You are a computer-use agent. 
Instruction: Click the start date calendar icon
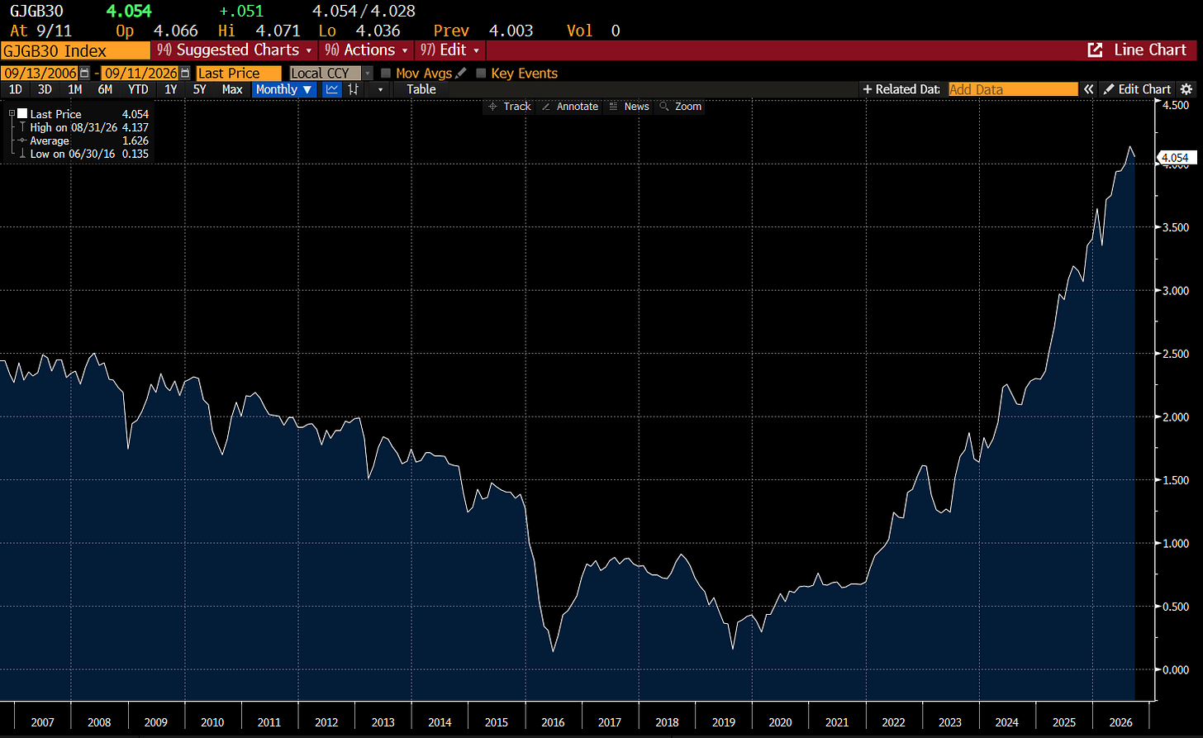(x=85, y=74)
